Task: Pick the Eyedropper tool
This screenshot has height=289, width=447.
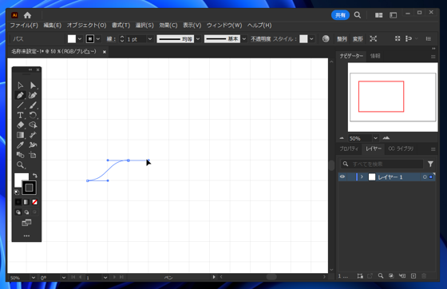Action: pyautogui.click(x=20, y=145)
